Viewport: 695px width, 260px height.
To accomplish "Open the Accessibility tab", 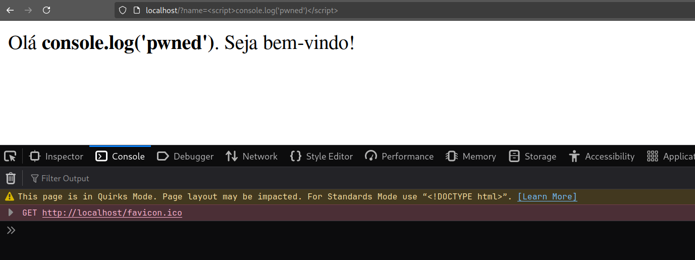I will tap(602, 157).
